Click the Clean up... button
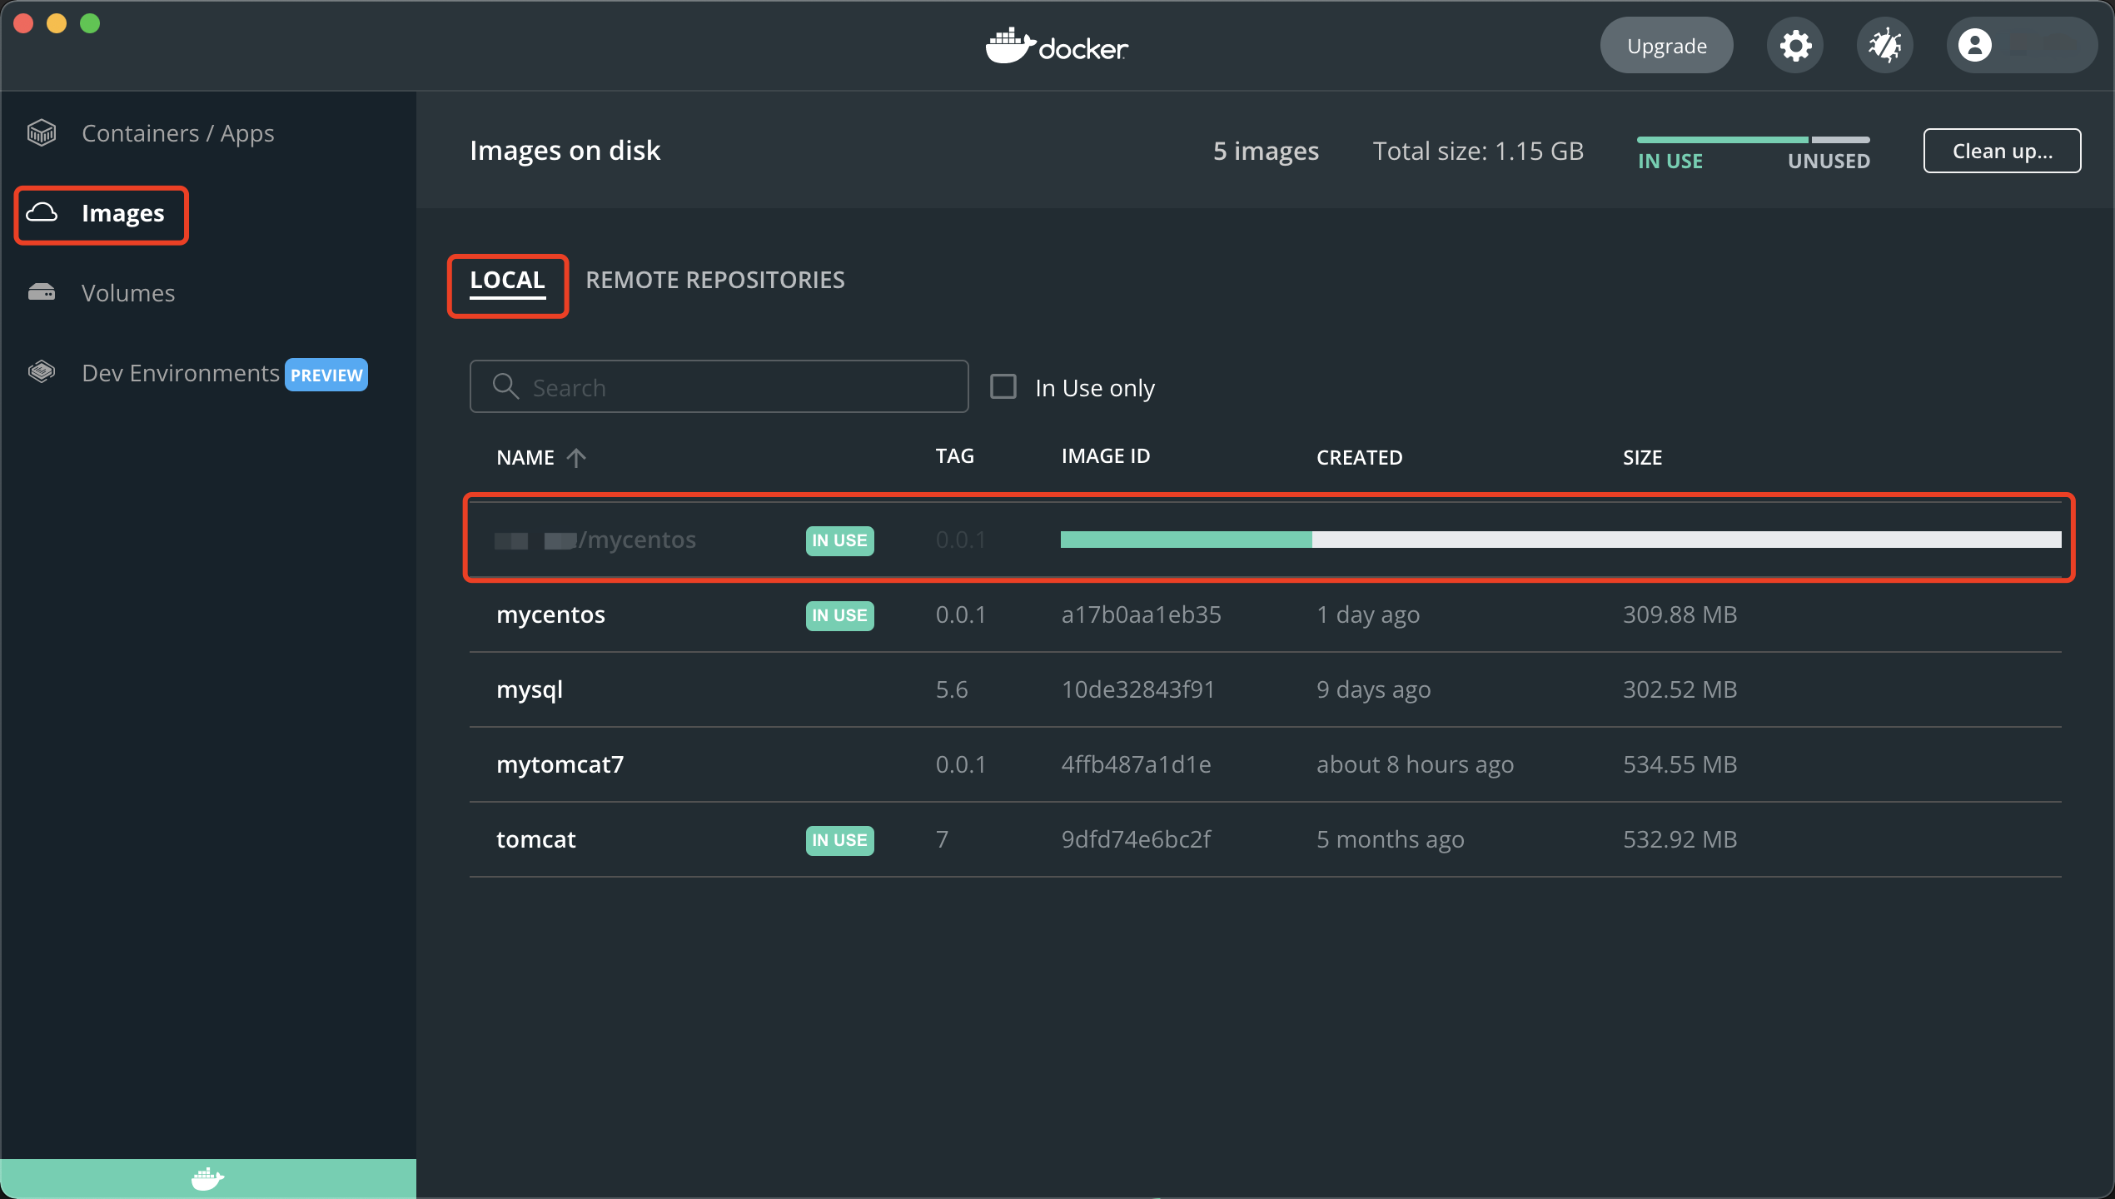 pos(2002,151)
